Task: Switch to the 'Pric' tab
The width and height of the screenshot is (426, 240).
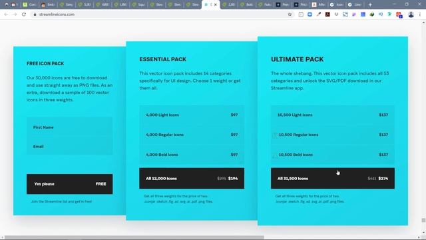Action: click(301, 5)
